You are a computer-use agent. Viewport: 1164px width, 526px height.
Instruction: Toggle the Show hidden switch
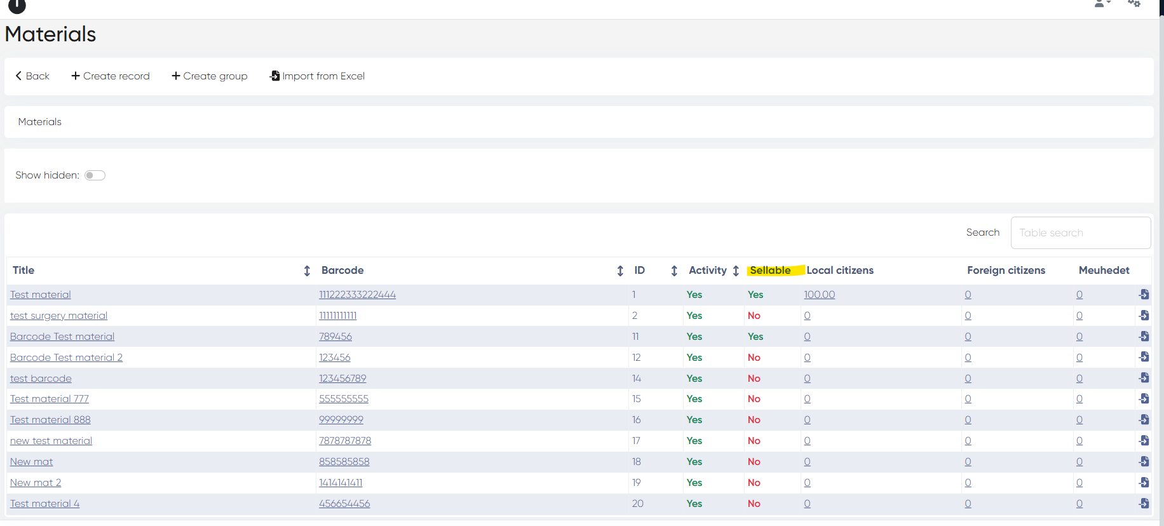coord(95,175)
